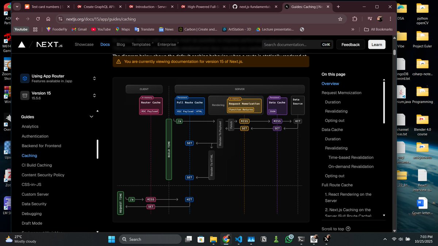Open the Cover-letter Word file on desktop
This screenshot has width=438, height=246.
point(423,206)
